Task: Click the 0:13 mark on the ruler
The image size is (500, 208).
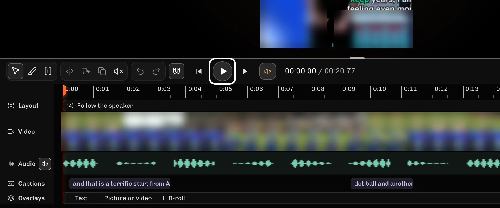Action: click(x=472, y=89)
